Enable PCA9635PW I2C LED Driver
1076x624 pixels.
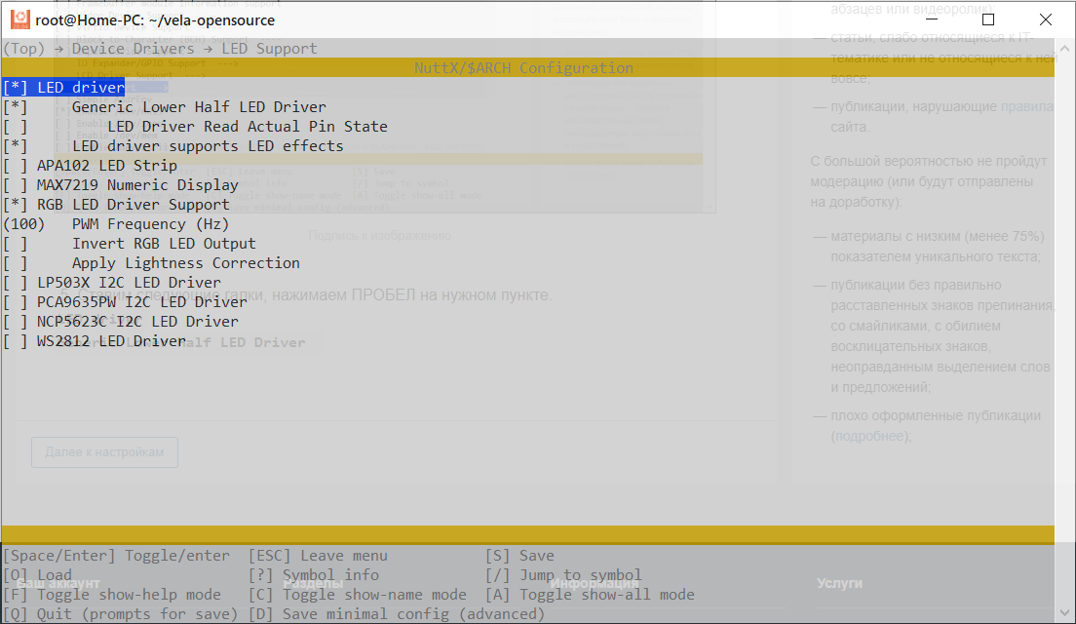coord(15,302)
